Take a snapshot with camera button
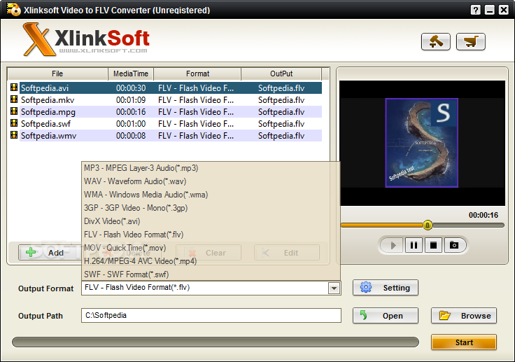The image size is (515, 362). pos(454,245)
